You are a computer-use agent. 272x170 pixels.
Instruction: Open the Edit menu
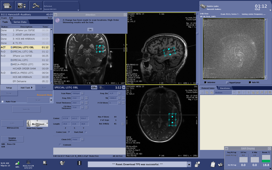pos(11,18)
